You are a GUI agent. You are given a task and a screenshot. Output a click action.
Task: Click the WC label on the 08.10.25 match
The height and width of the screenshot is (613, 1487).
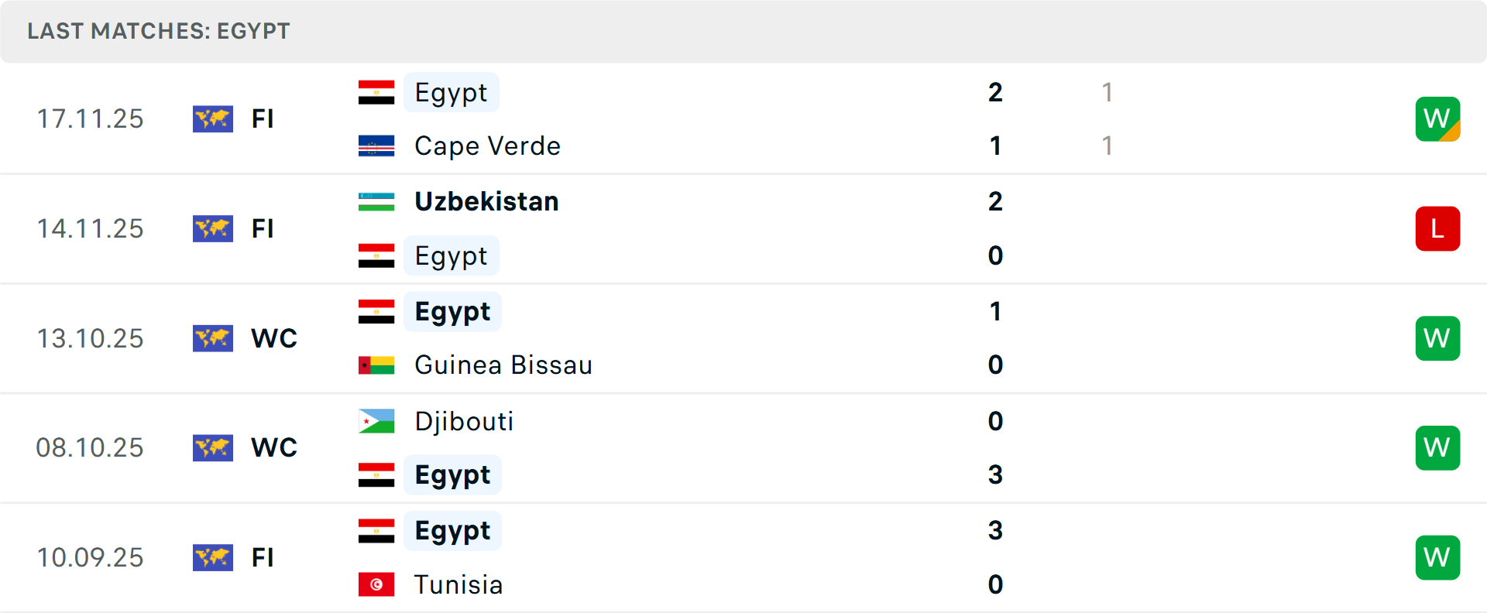coord(274,447)
